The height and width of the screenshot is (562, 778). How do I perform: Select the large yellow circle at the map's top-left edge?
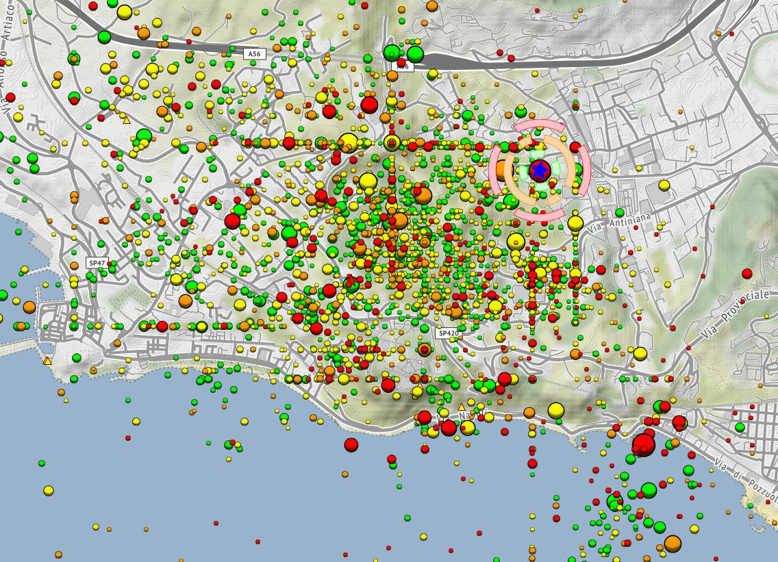[125, 12]
